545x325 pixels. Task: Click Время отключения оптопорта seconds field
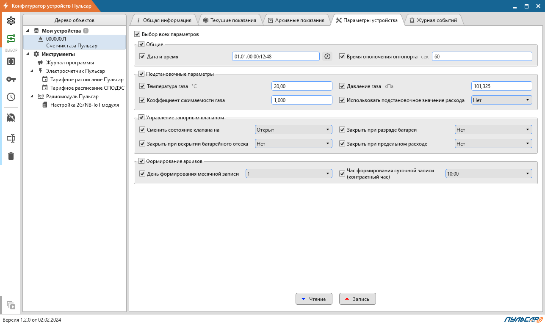(482, 56)
